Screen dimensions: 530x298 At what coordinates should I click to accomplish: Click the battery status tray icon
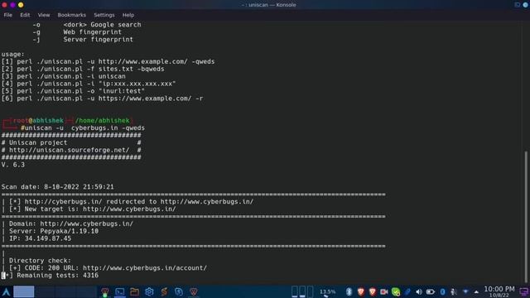click(431, 292)
